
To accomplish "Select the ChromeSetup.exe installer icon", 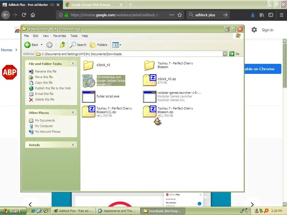I will [89, 81].
